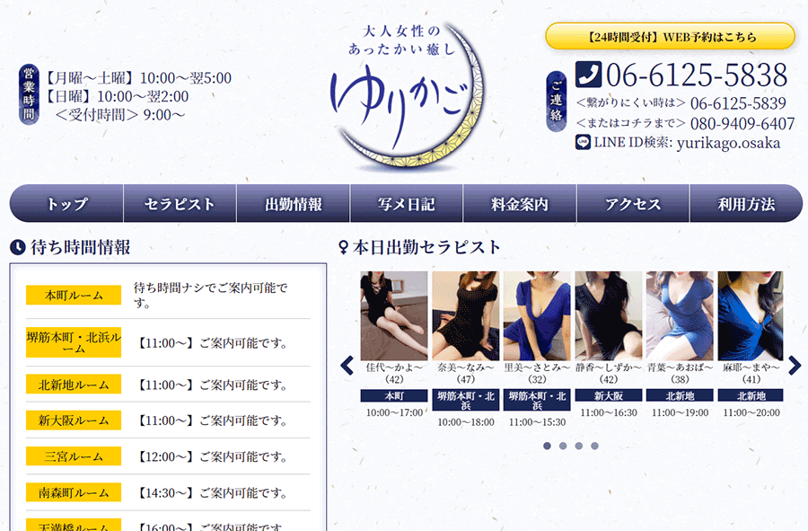The image size is (808, 531).
Task: Click the 営業時間 vertical badge
Action: click(x=29, y=94)
